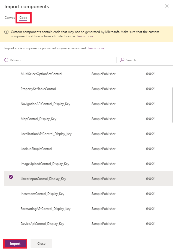
Task: Uncheck the LinearInputControl_Display_Key checkmark
Action: pyautogui.click(x=11, y=177)
